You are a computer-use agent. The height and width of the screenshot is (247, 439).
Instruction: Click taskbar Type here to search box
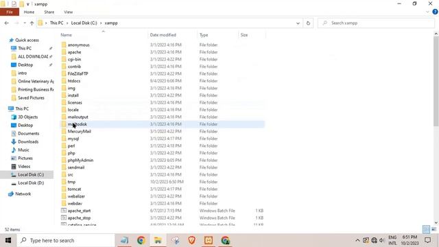66,240
